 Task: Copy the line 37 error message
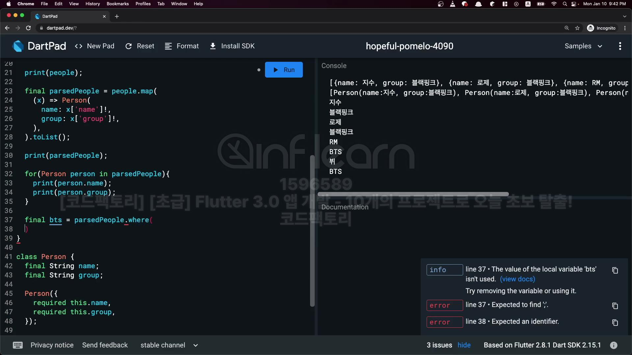pyautogui.click(x=615, y=306)
